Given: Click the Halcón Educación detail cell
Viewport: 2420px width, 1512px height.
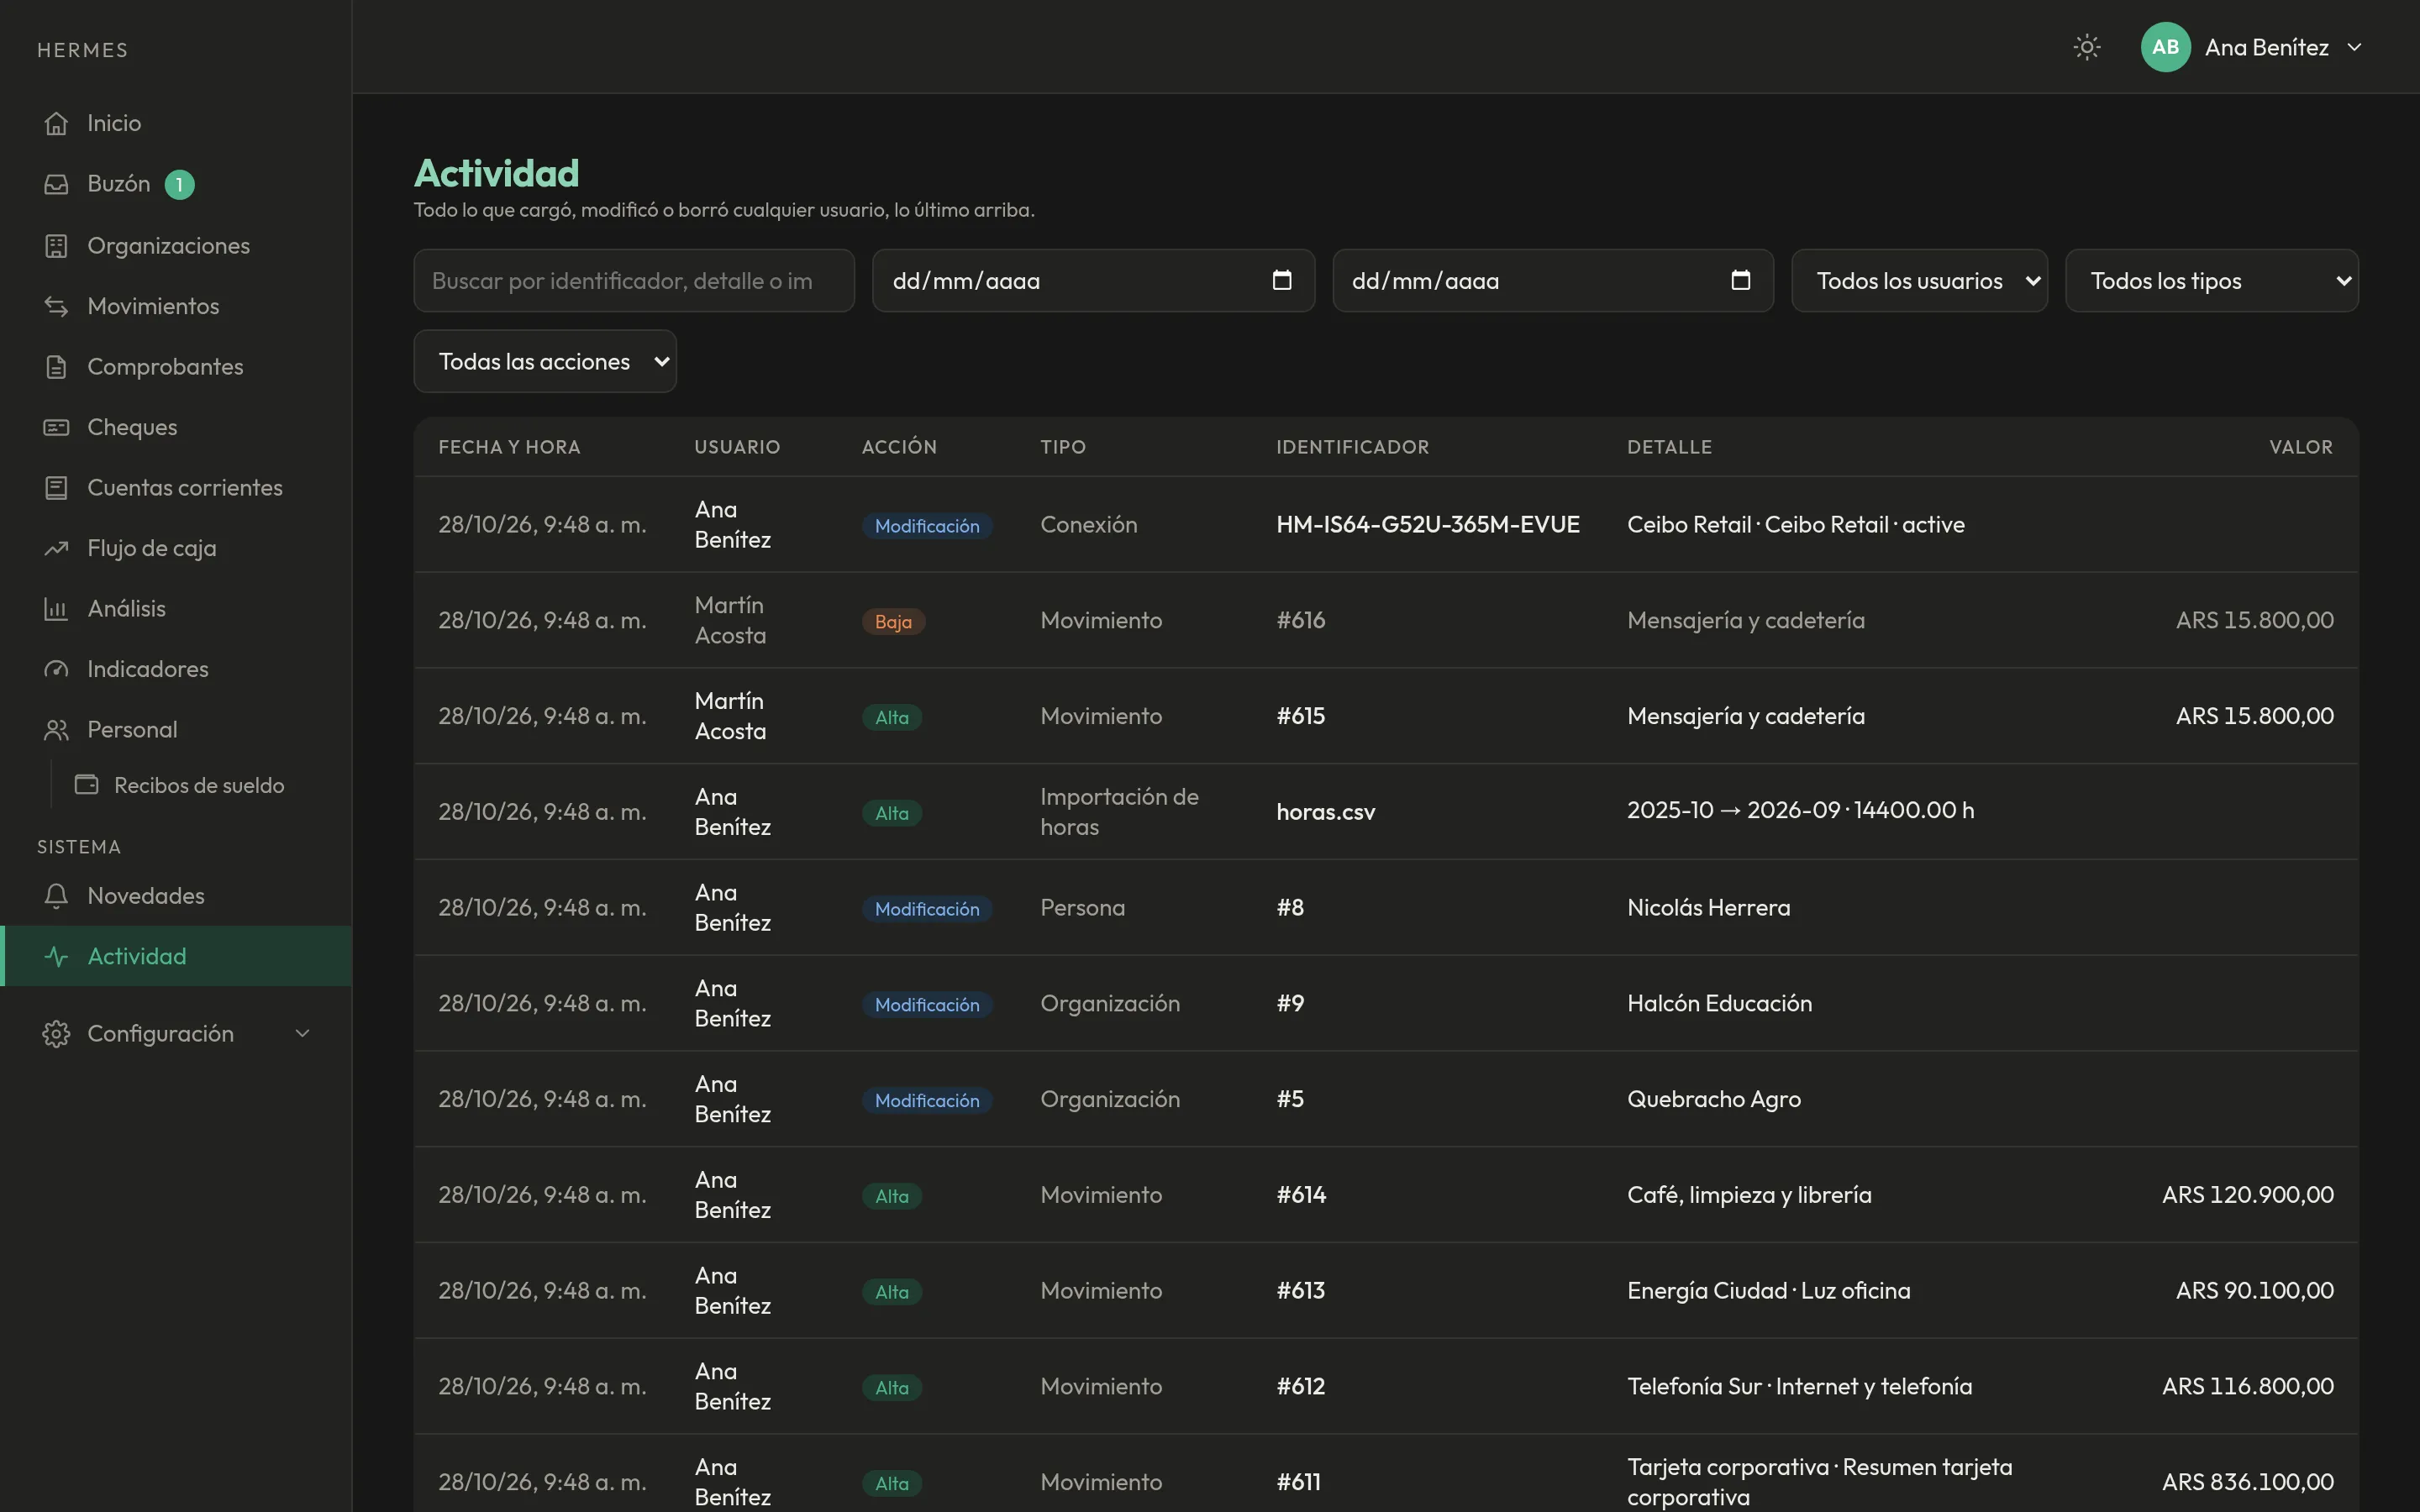Looking at the screenshot, I should [x=1719, y=1003].
